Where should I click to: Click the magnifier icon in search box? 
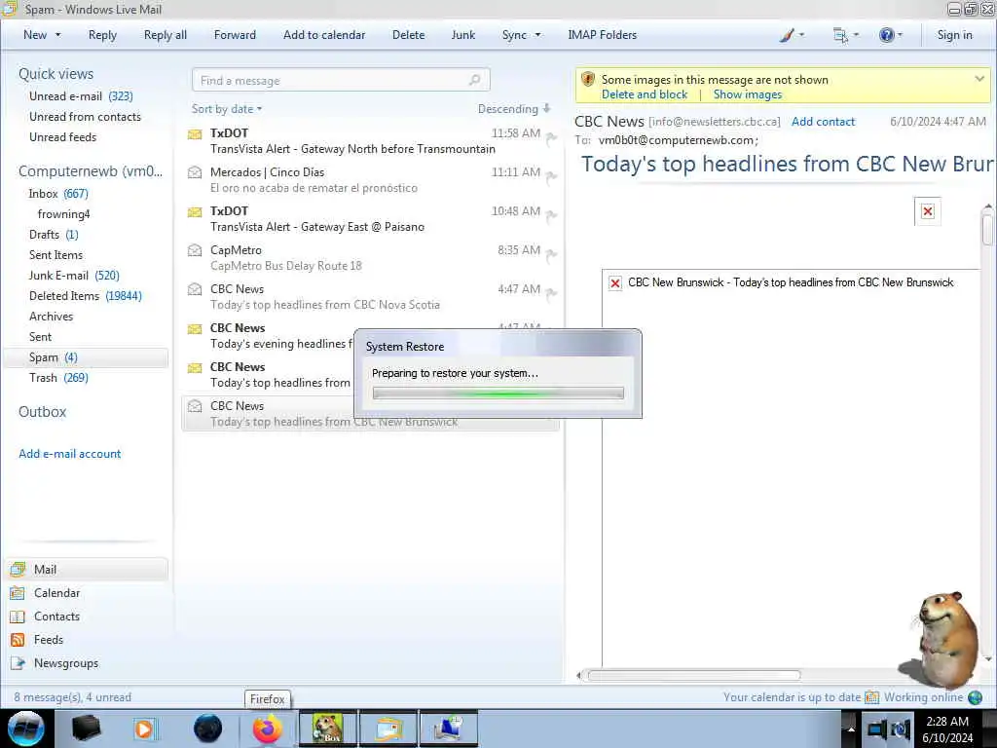[x=474, y=80]
